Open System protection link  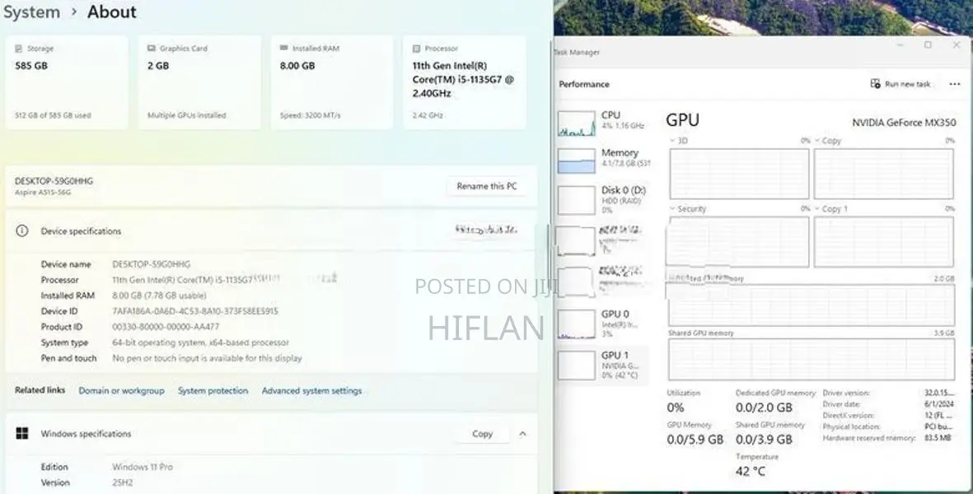click(x=213, y=390)
